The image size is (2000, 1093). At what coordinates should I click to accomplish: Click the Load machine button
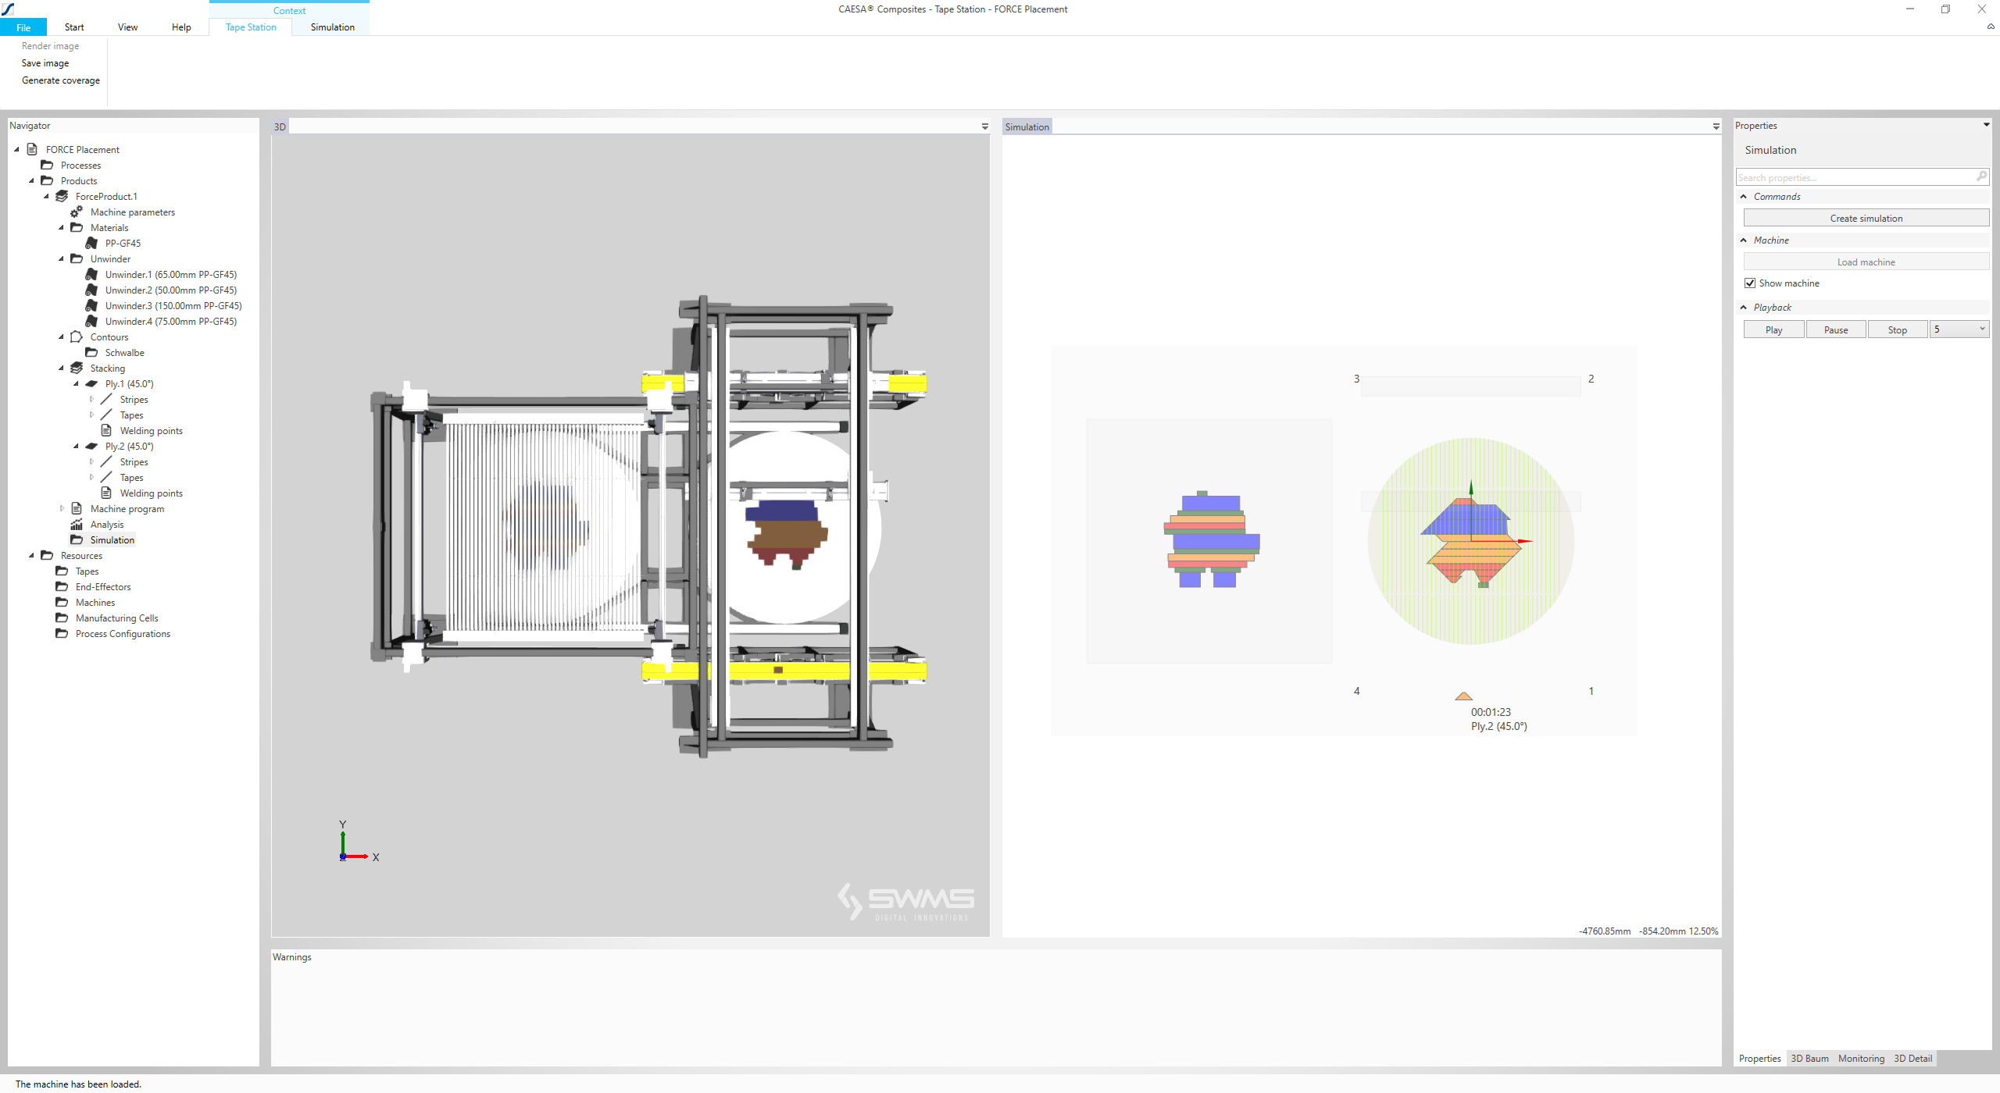[1866, 262]
